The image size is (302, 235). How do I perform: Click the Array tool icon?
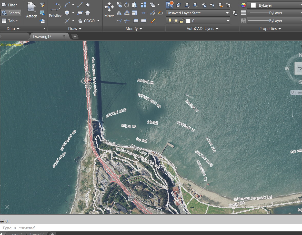(x=144, y=5)
